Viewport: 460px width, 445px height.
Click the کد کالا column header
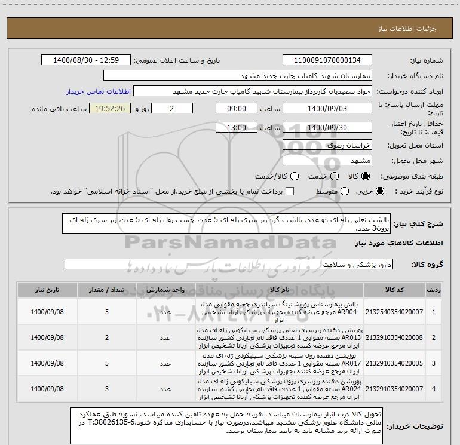[x=394, y=290]
